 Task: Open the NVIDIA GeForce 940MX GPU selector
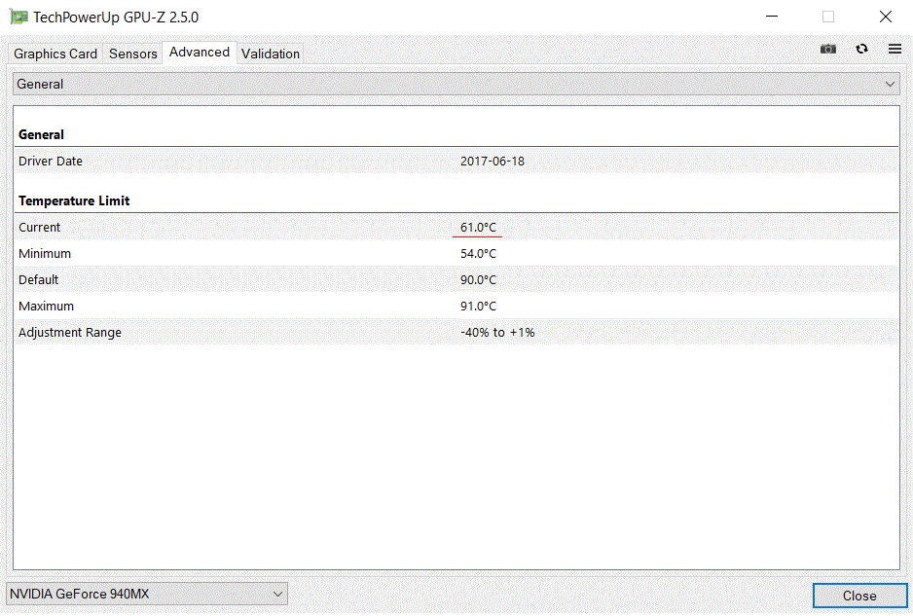[x=147, y=594]
